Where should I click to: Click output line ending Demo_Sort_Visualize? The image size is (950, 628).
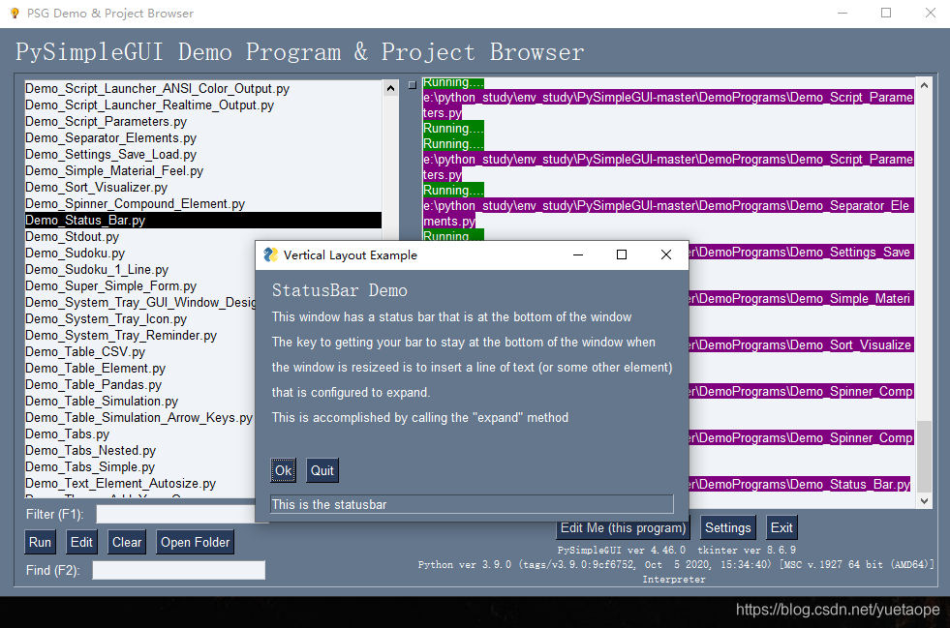coord(800,344)
